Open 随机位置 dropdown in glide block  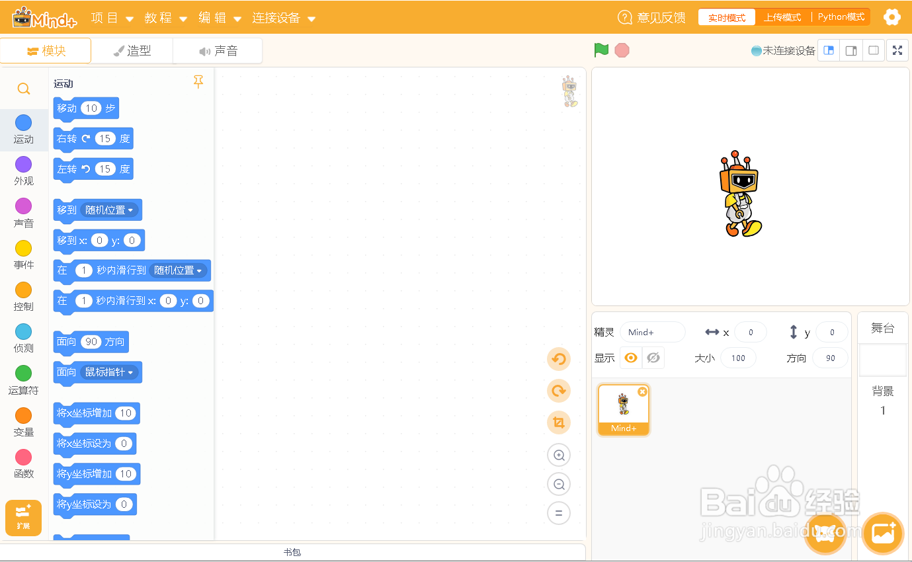click(179, 270)
